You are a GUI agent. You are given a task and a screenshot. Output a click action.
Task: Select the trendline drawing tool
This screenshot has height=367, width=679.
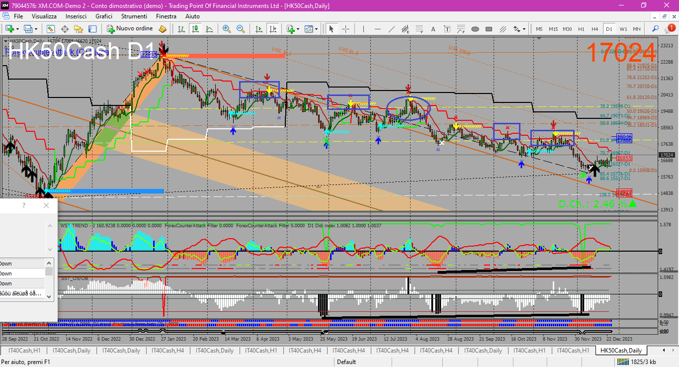click(x=392, y=29)
